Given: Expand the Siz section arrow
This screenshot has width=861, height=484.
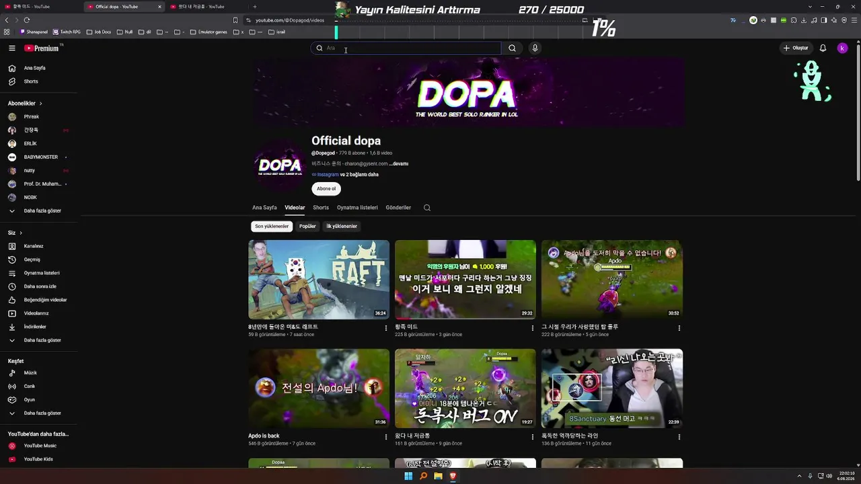Looking at the screenshot, I should point(21,233).
